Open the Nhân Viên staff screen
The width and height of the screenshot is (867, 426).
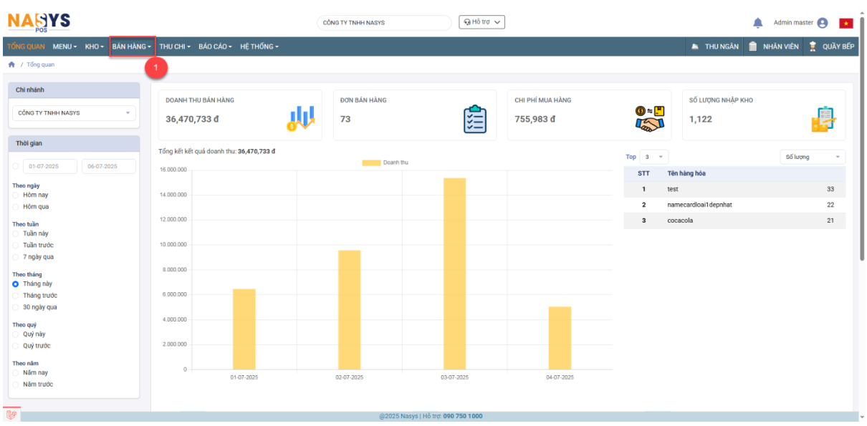click(x=773, y=47)
